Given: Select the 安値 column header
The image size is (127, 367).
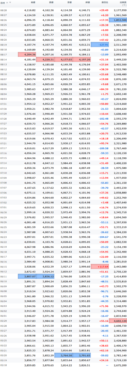Looking at the screenshot, I should tap(69, 3).
